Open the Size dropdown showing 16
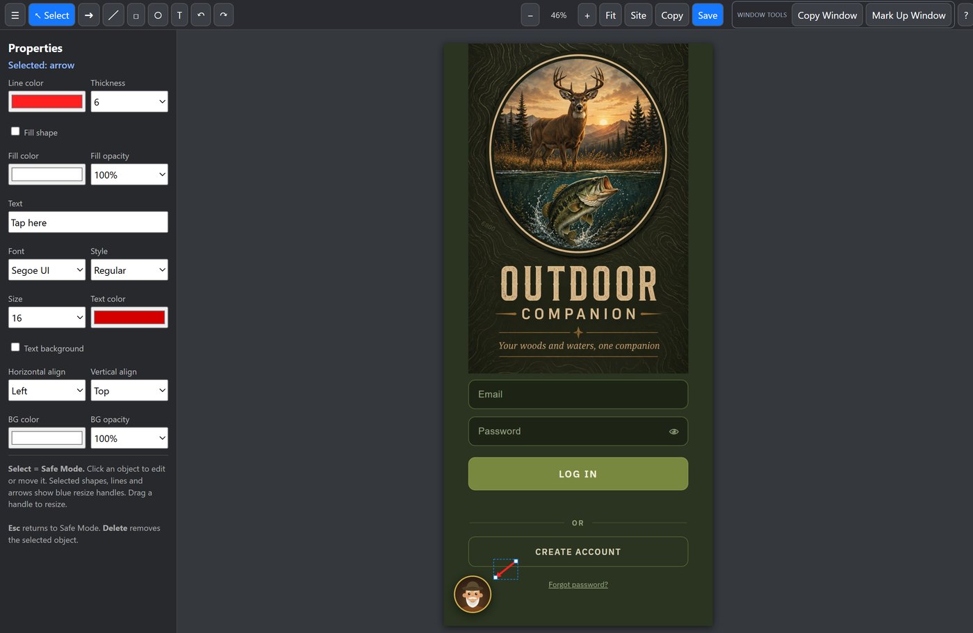 47,318
